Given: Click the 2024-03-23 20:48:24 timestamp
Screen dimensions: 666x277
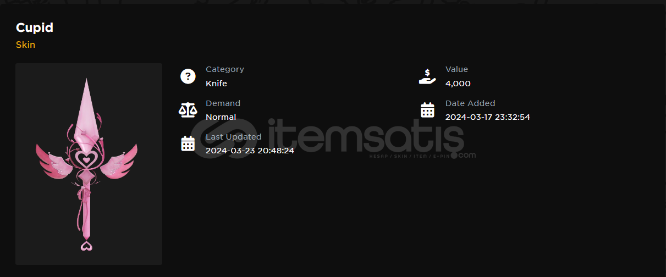Looking at the screenshot, I should (x=250, y=151).
